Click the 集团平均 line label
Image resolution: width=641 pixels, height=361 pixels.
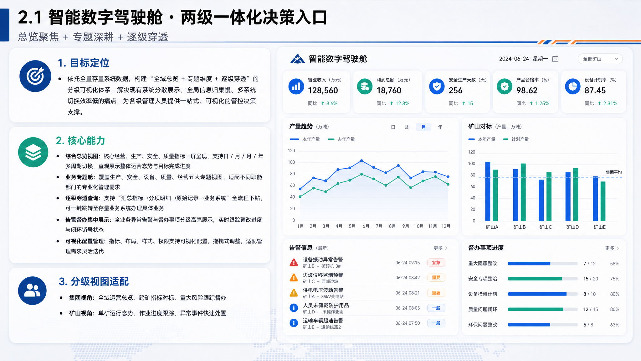pos(614,172)
